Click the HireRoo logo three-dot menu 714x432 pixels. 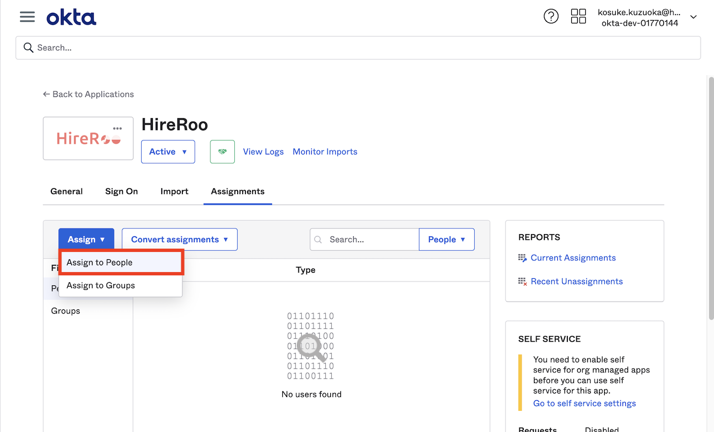(x=117, y=128)
